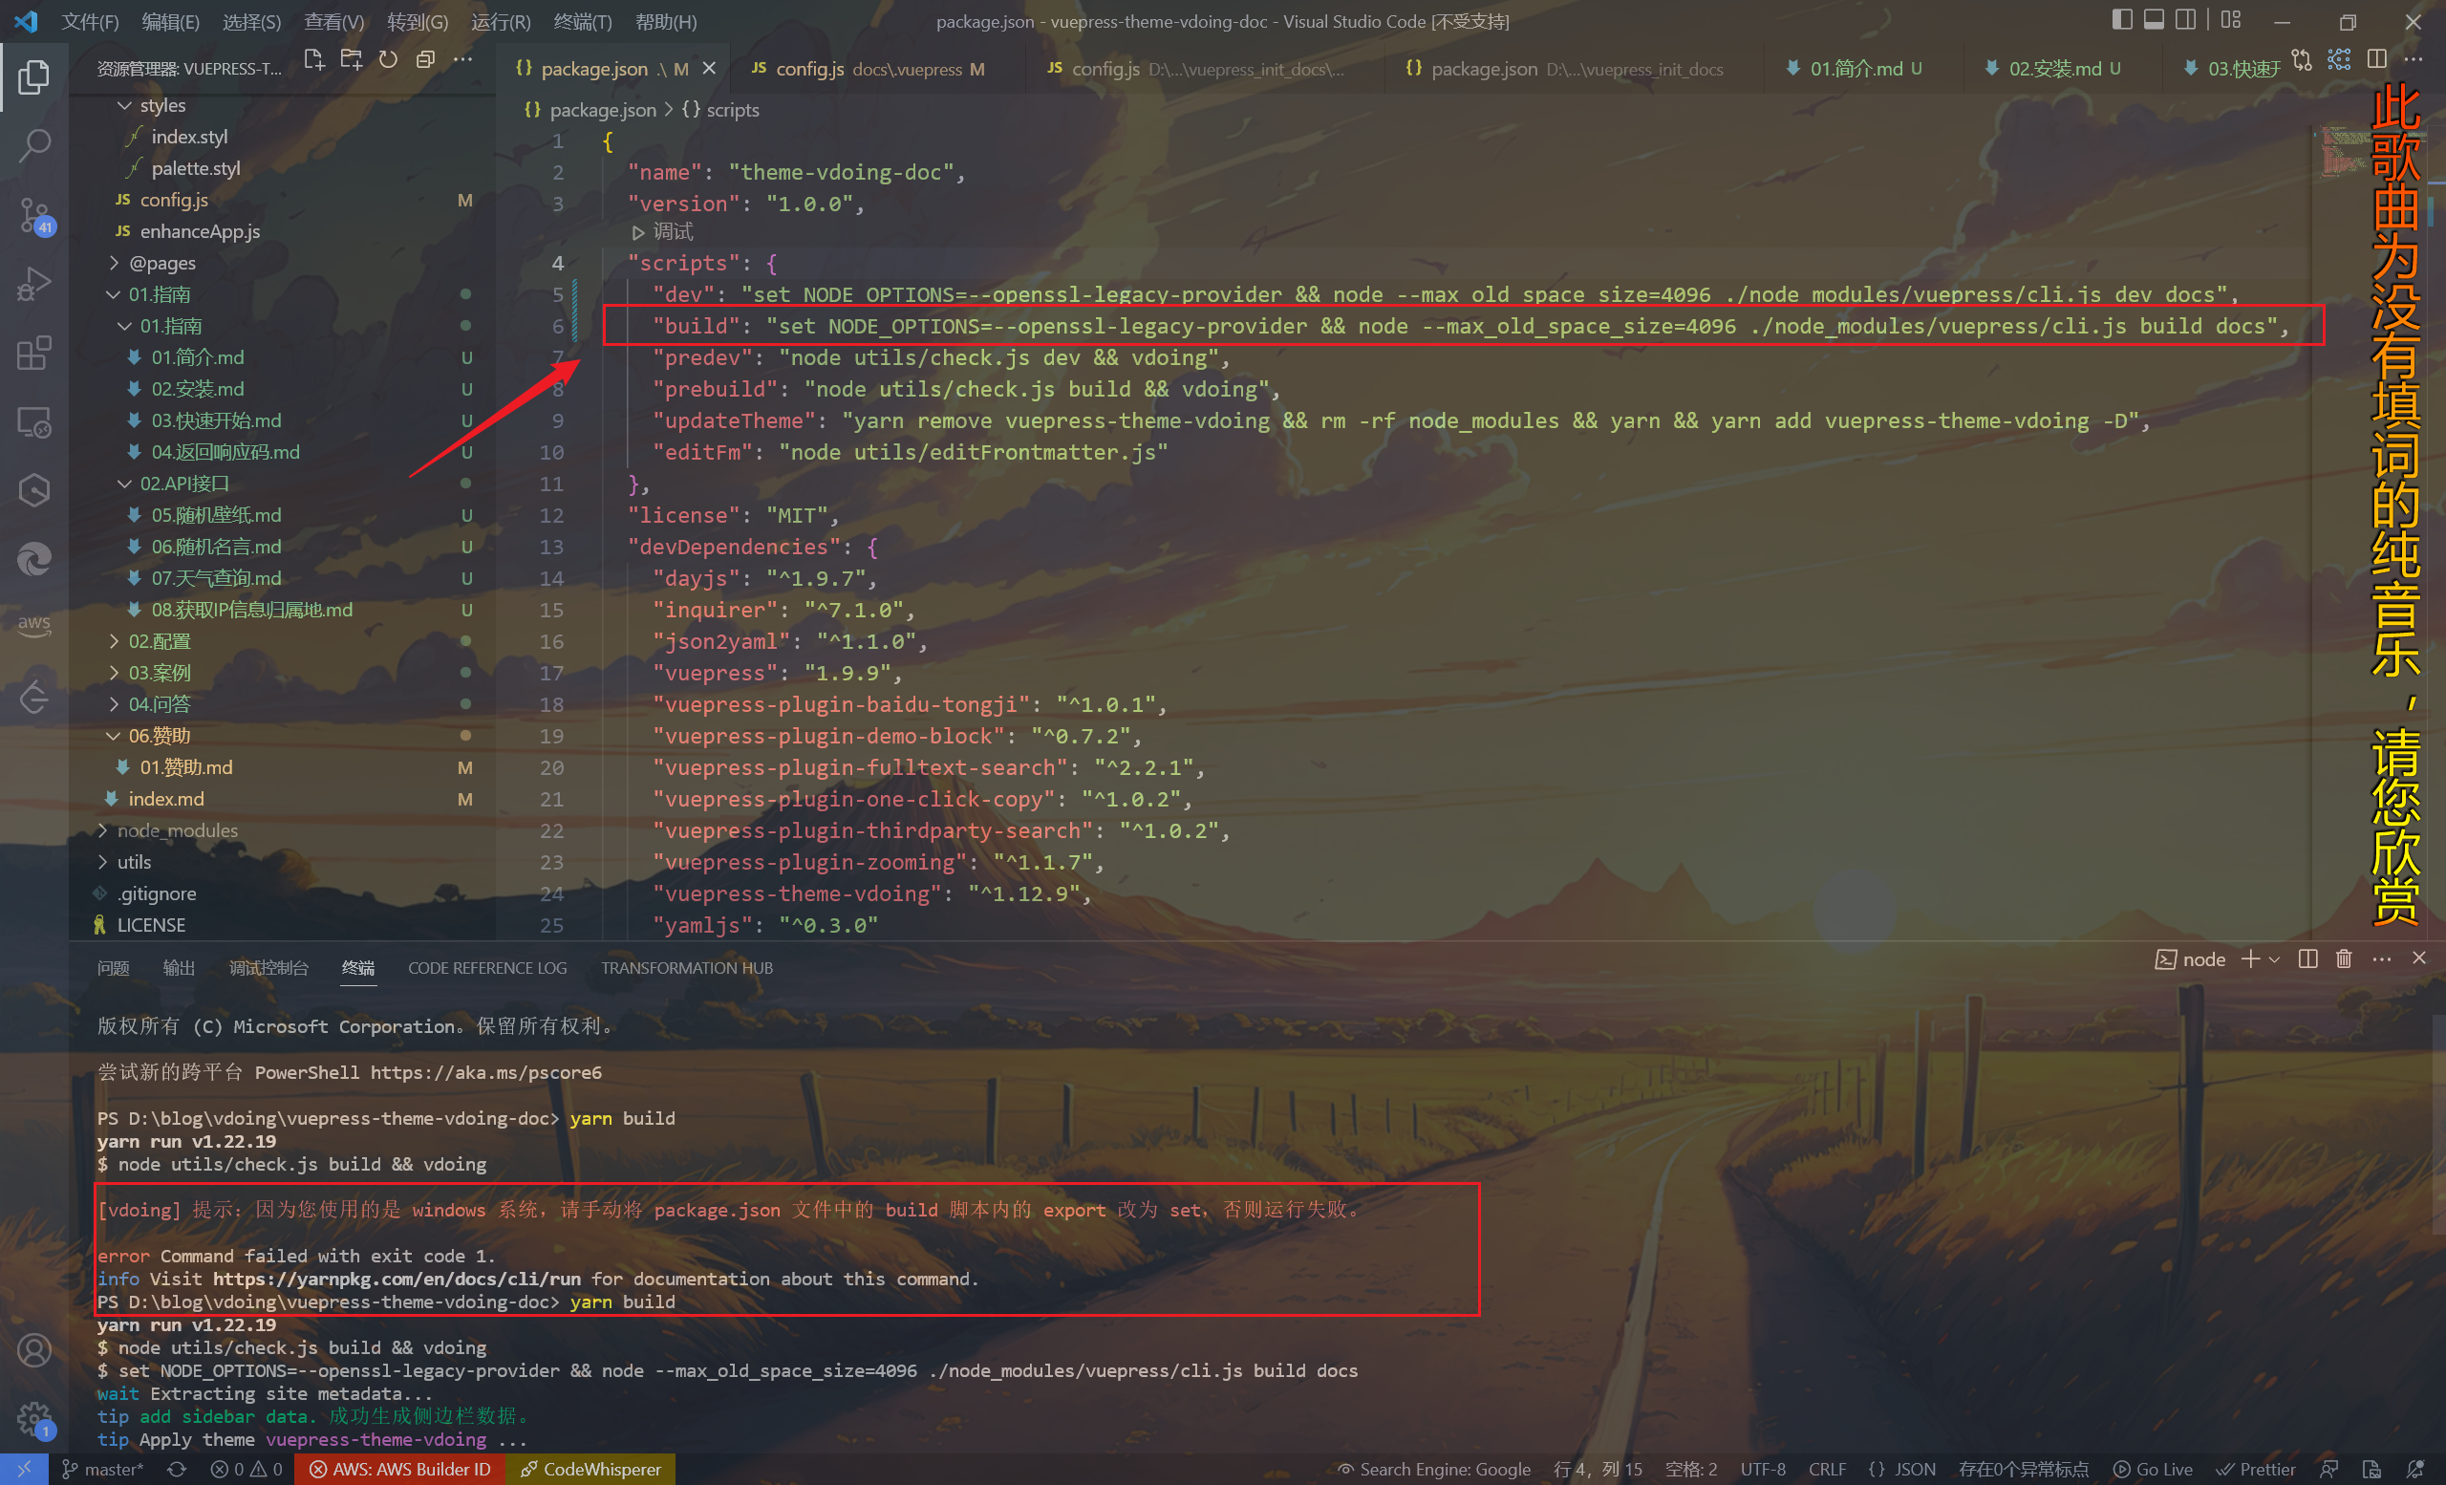2446x1485 pixels.
Task: Create a new folder in explorer
Action: [351, 60]
